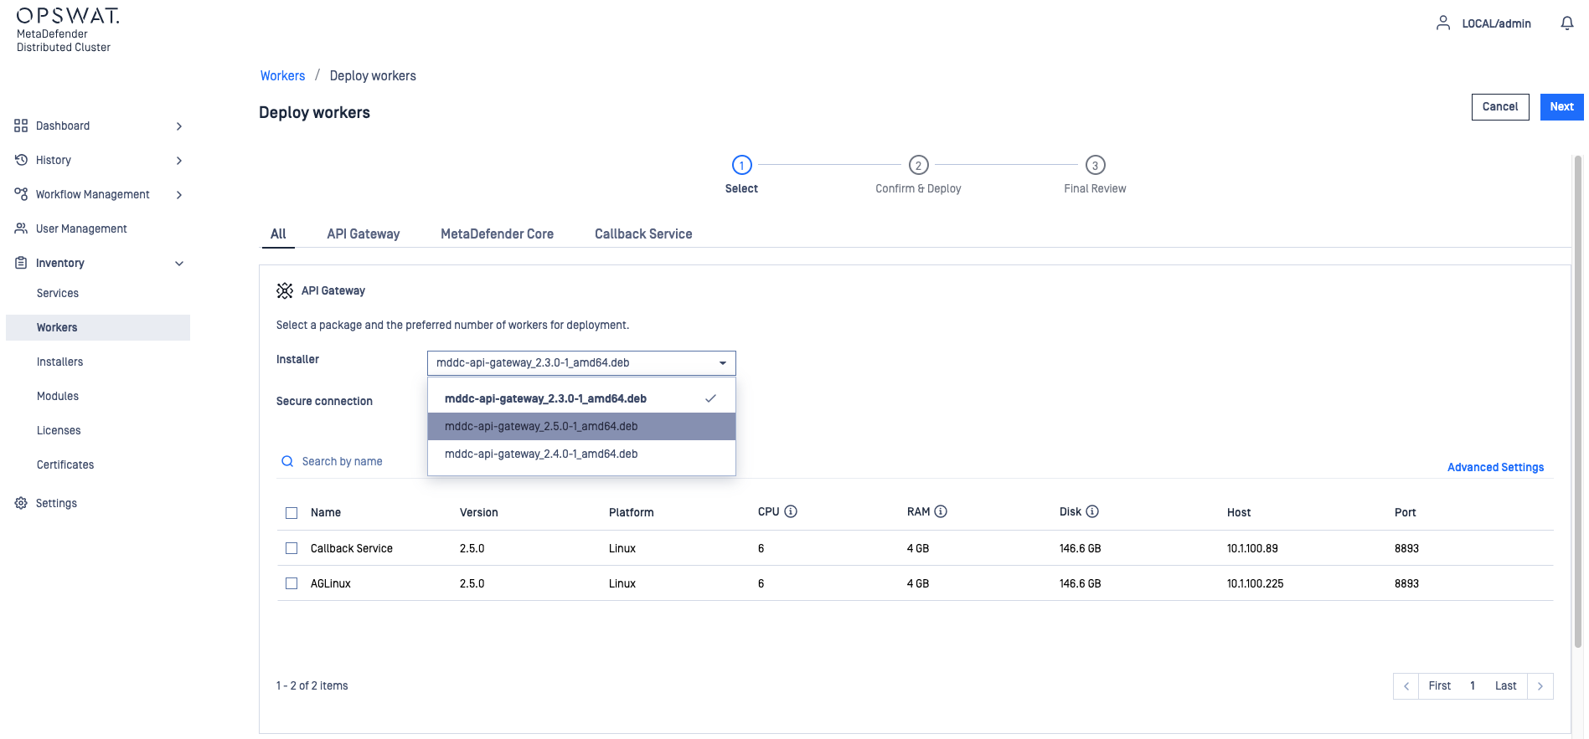Click the search magnifier icon
Screen dimensions: 1589x739
pyautogui.click(x=287, y=461)
